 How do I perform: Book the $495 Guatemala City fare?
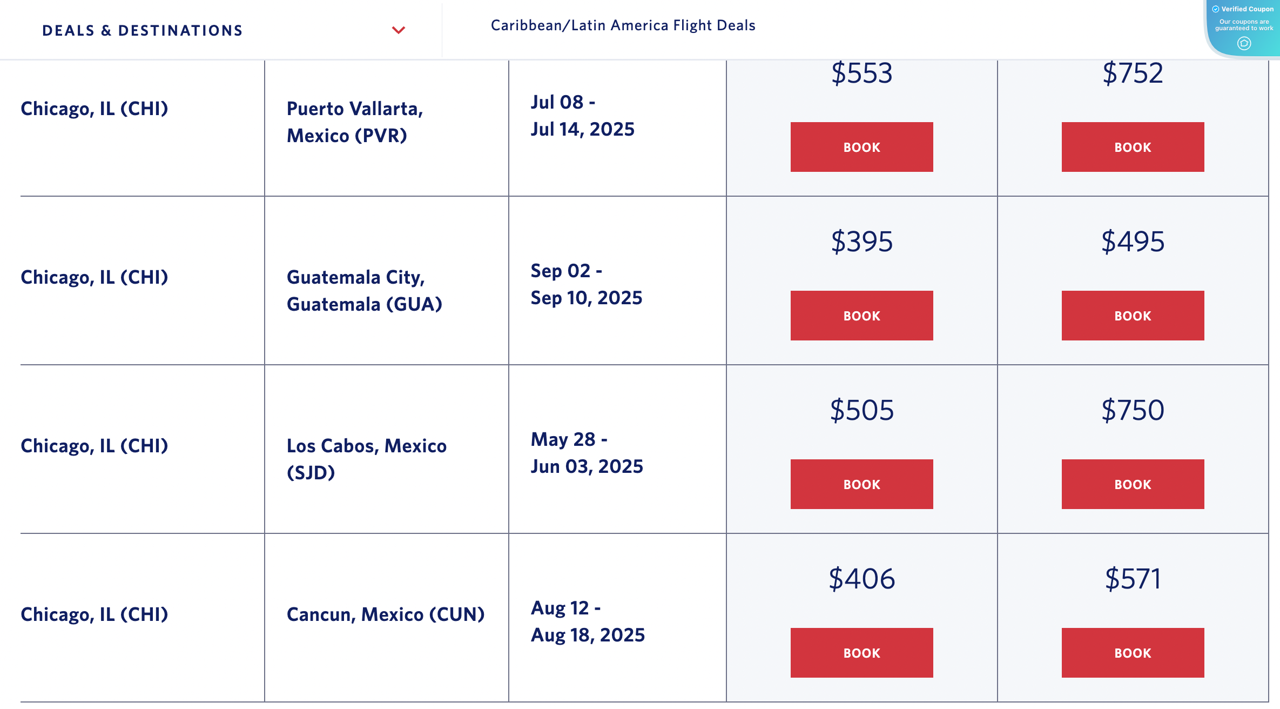pyautogui.click(x=1132, y=315)
